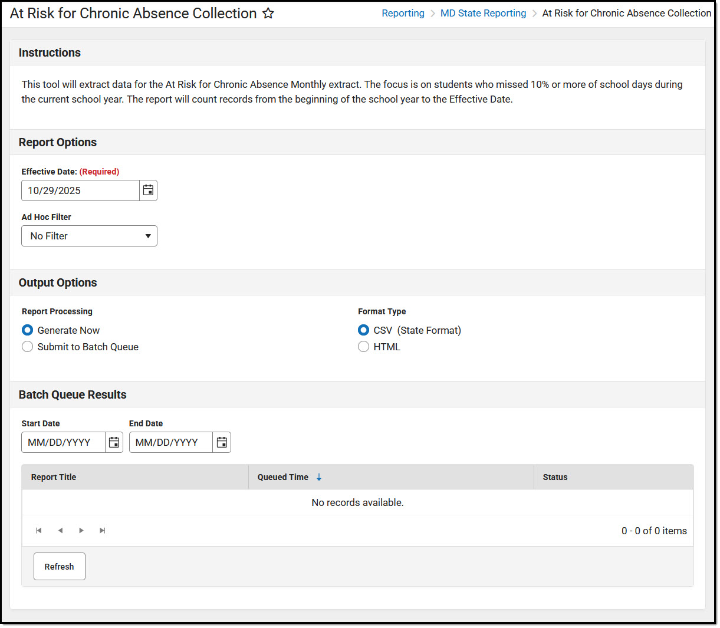Image resolution: width=720 pixels, height=628 pixels.
Task: Select CSV State Format output
Action: tap(363, 330)
